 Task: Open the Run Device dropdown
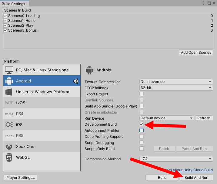coord(167,118)
